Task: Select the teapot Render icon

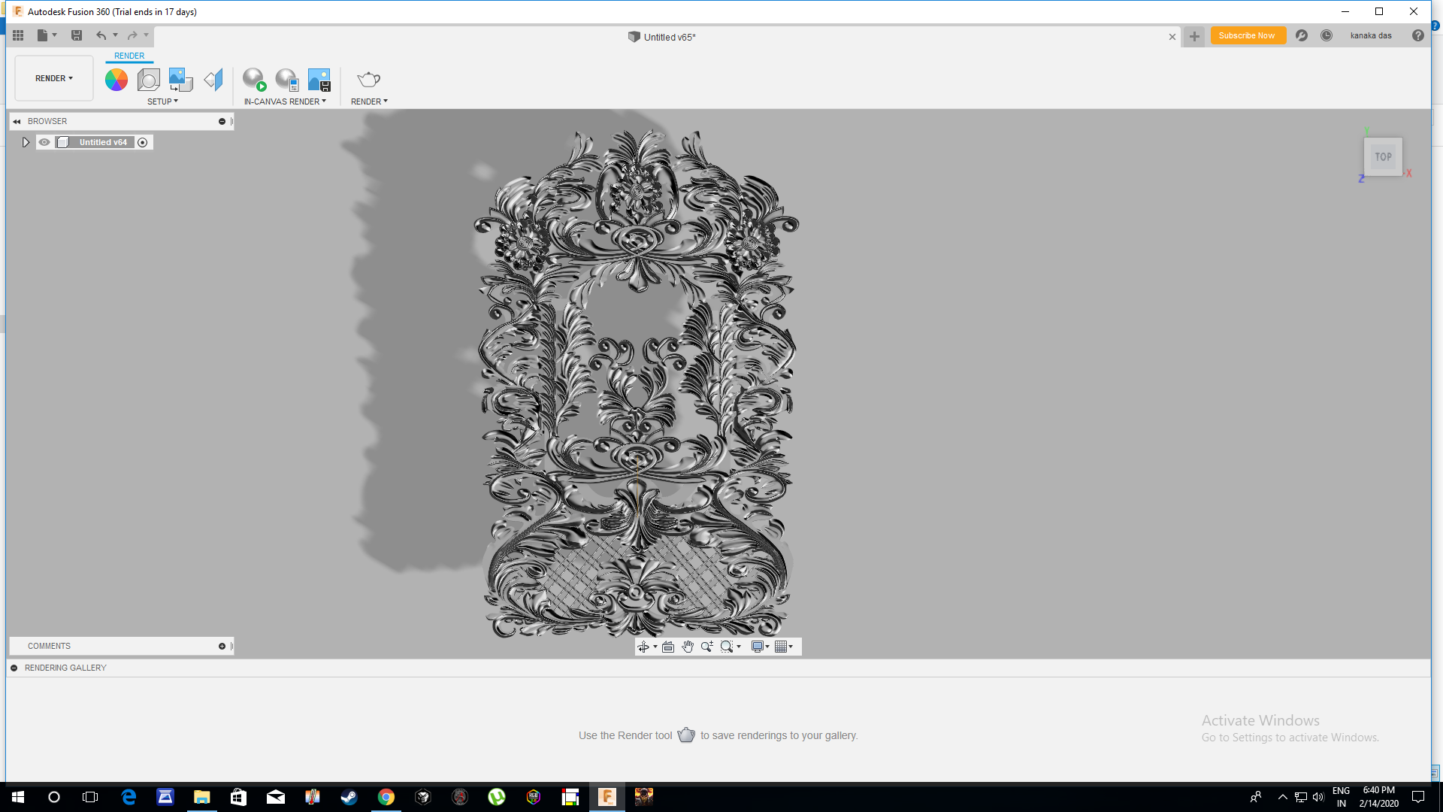Action: (368, 79)
